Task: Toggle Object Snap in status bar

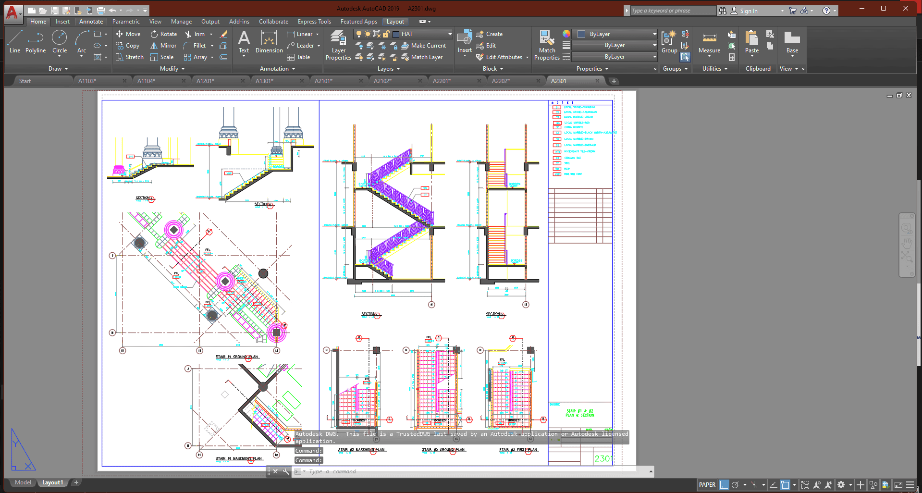Action: (x=785, y=485)
